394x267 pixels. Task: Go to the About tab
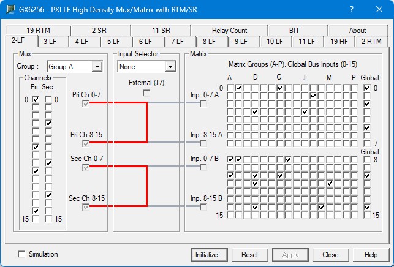(357, 30)
